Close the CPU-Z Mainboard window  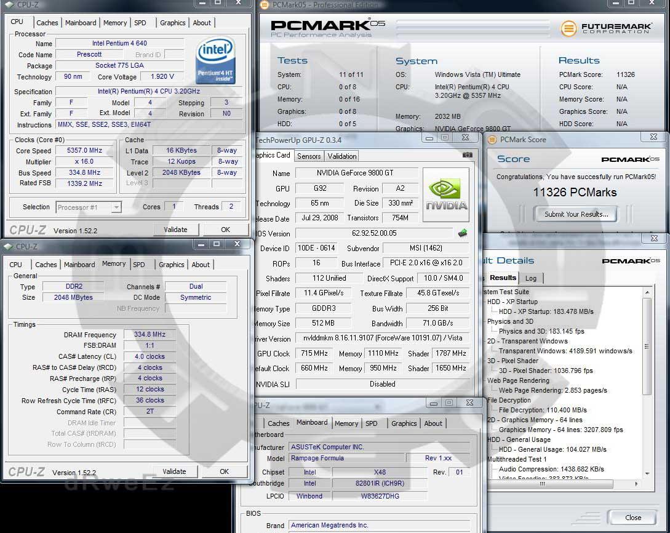pos(469,403)
